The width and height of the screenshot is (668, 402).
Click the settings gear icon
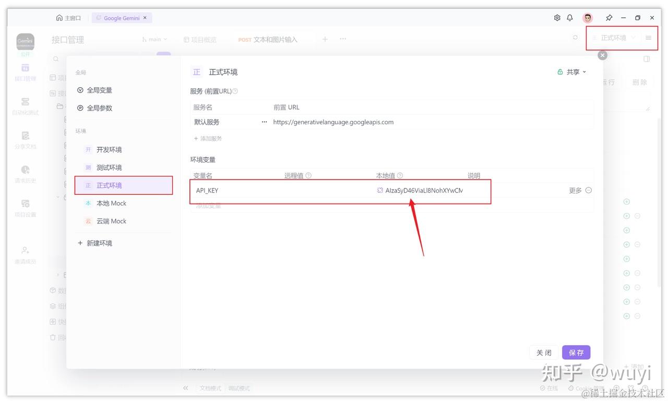click(557, 17)
